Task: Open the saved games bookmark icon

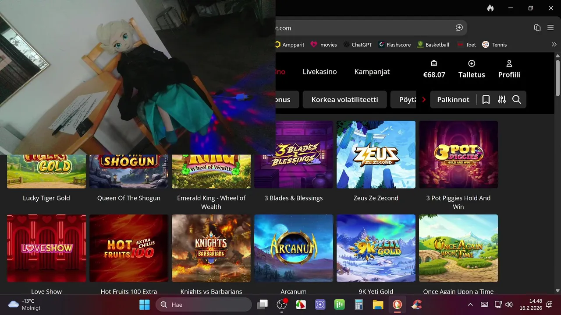Action: [486, 100]
